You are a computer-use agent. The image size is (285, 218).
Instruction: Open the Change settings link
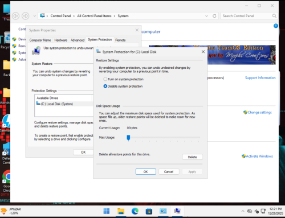tap(259, 112)
